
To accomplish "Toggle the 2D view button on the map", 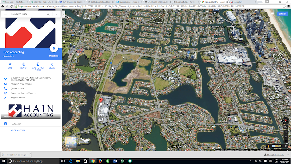I will [x=286, y=126].
